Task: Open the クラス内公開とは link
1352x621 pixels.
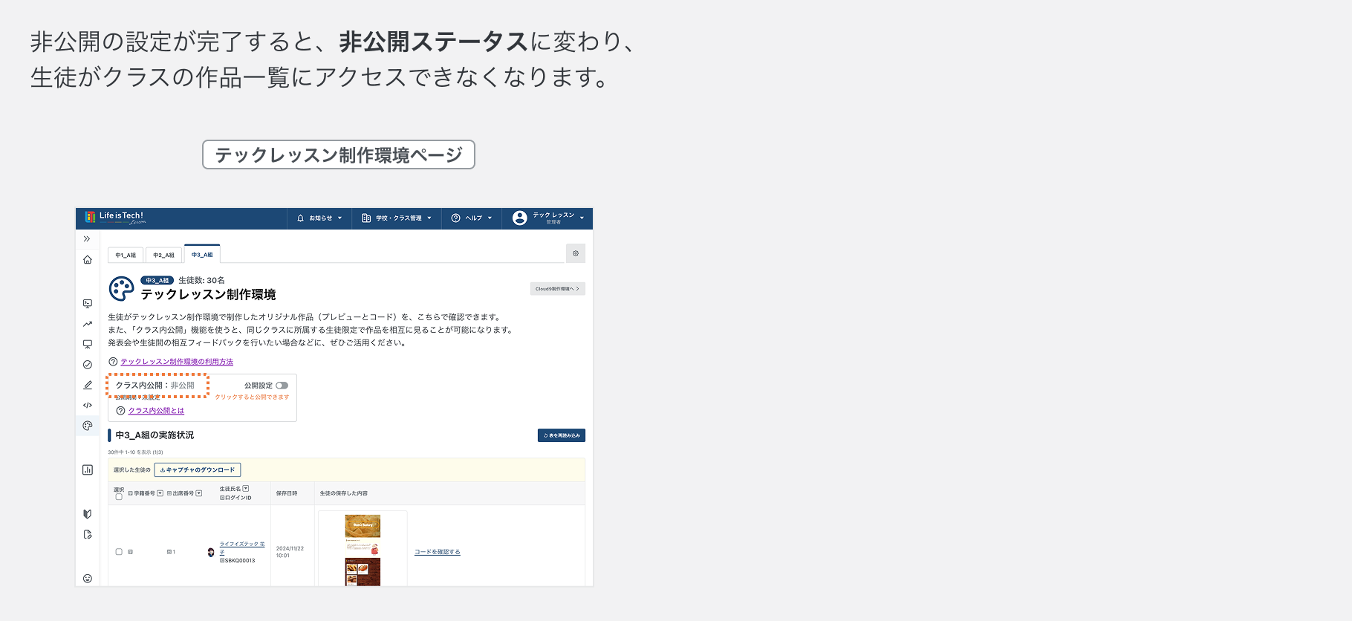Action: (x=156, y=411)
